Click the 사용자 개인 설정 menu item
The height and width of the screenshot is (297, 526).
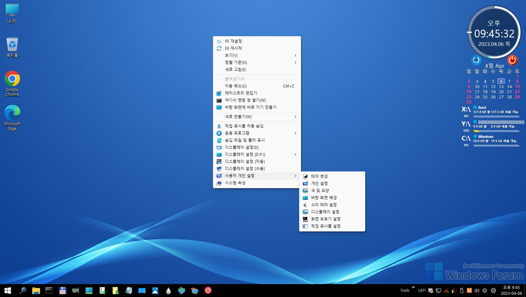pos(257,176)
